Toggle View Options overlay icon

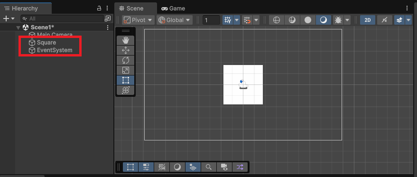point(193,167)
